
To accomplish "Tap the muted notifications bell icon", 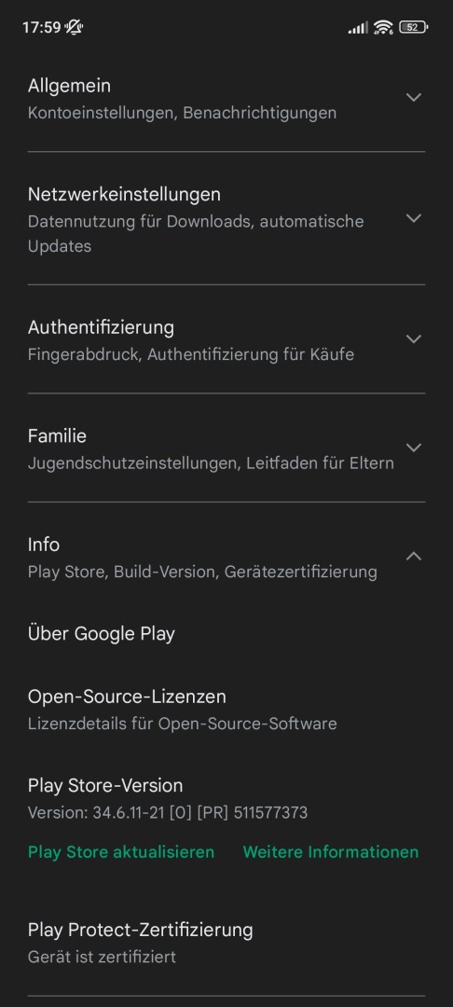I will click(x=74, y=27).
